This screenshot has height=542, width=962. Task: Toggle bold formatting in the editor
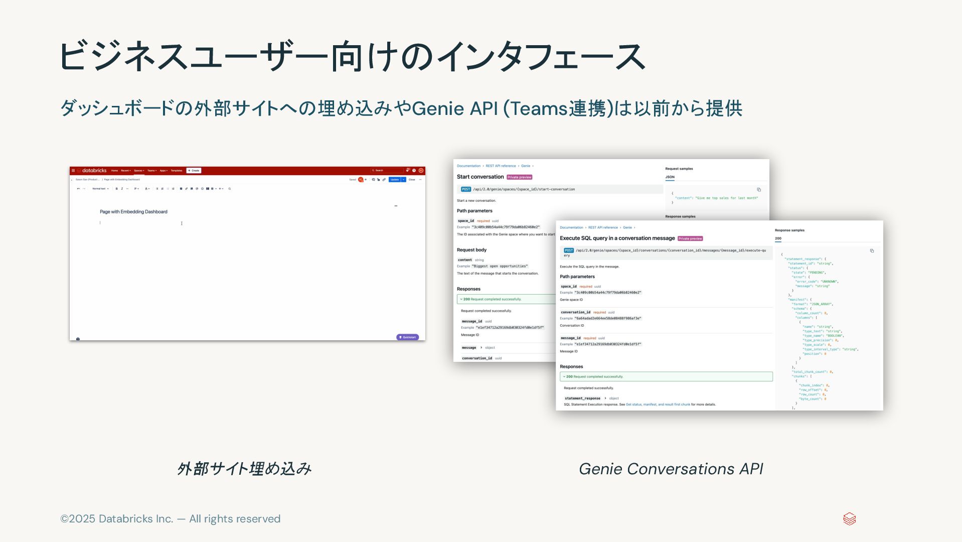coord(116,189)
